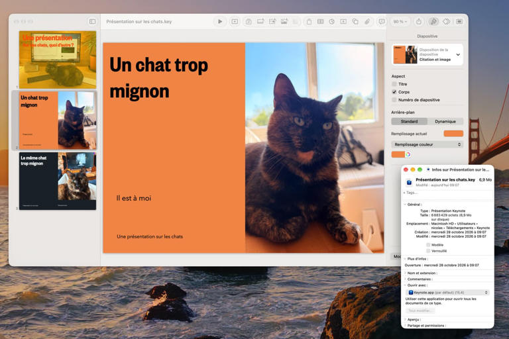Click the Diapositive inspector header
This screenshot has height=339, width=509.
427,36
